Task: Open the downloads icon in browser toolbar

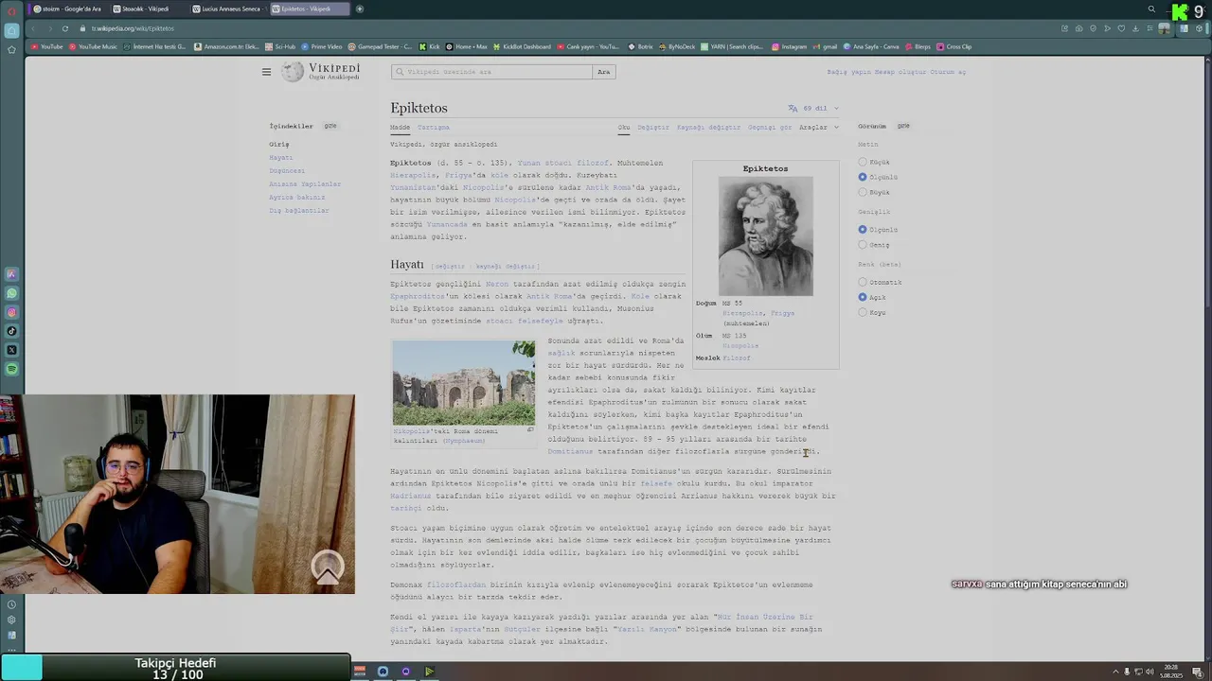Action: point(1134,28)
